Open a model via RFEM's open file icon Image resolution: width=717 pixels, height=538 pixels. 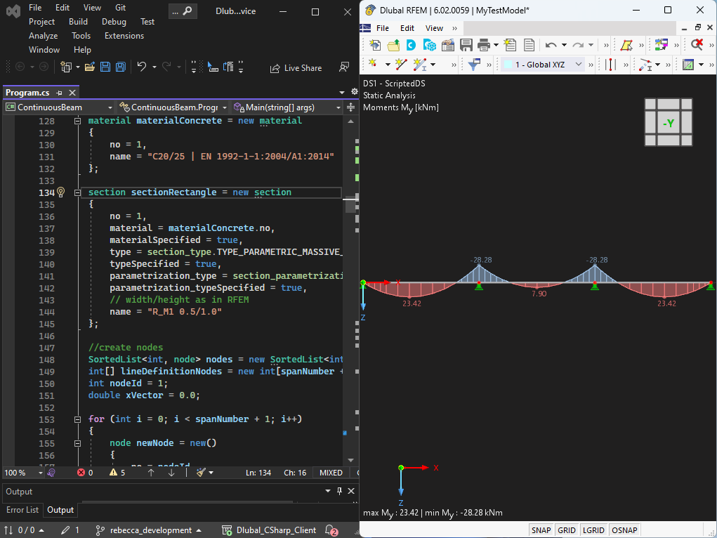point(392,46)
